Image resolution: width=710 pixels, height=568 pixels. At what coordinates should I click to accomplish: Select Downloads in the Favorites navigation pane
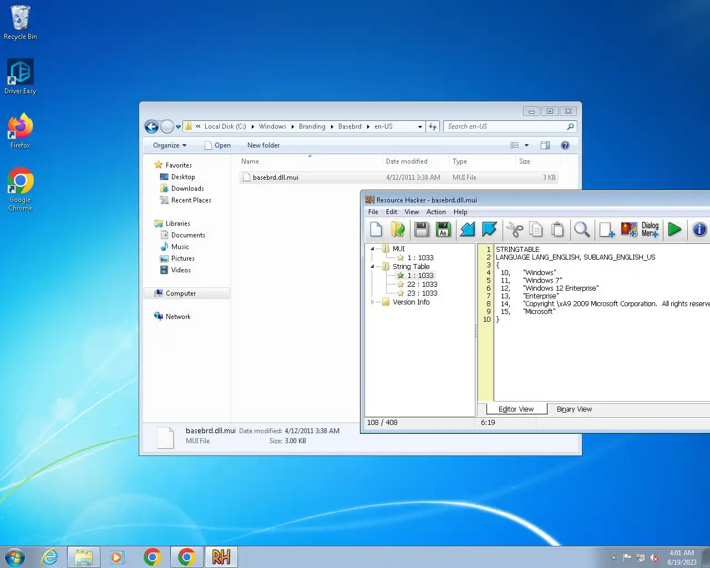[187, 189]
